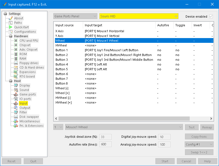219x166 pixels.
Task: Click the Swap 1<>2 button
Action: coord(199,152)
